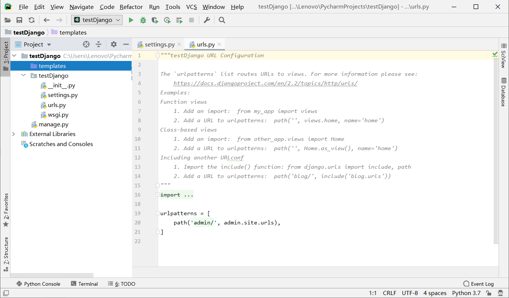The height and width of the screenshot is (298, 509).
Task: Open the Terminal tool window
Action: 84,284
